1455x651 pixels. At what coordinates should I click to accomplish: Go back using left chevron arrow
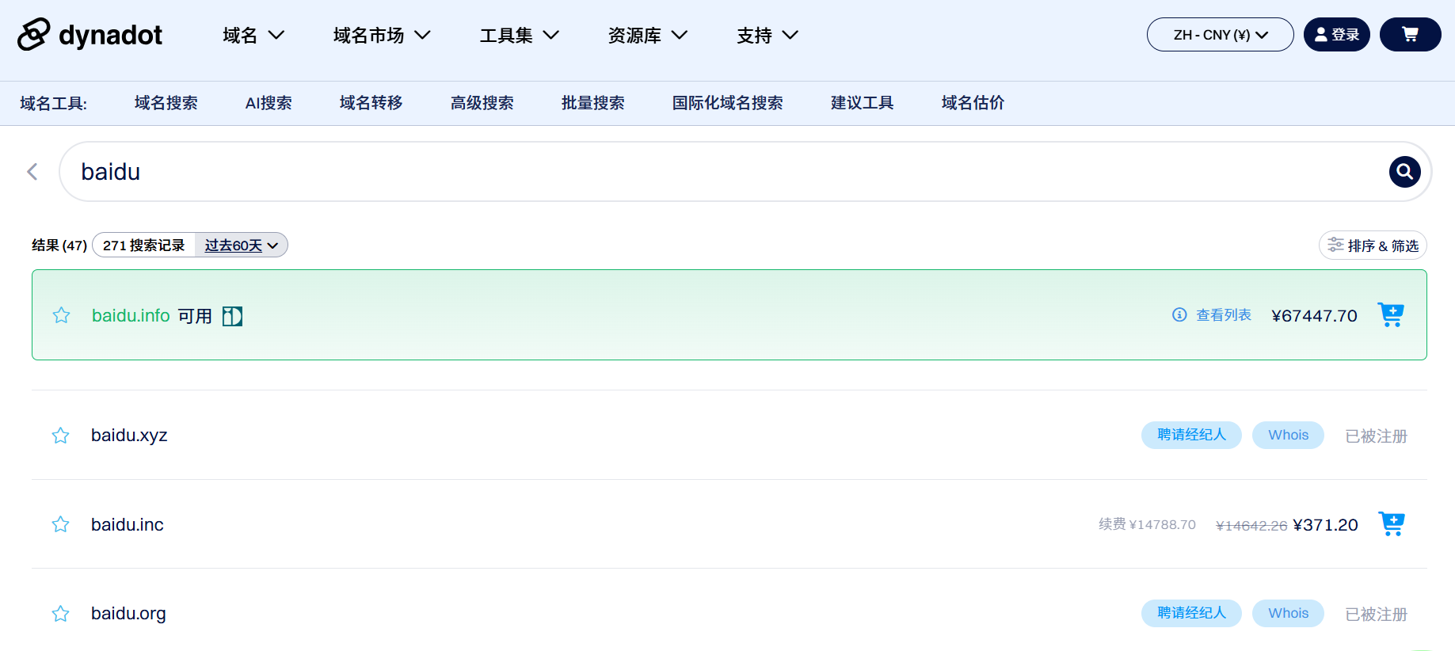coord(32,172)
